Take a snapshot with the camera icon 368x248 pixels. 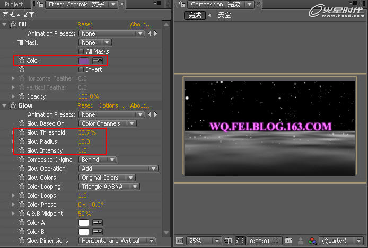coord(288,241)
